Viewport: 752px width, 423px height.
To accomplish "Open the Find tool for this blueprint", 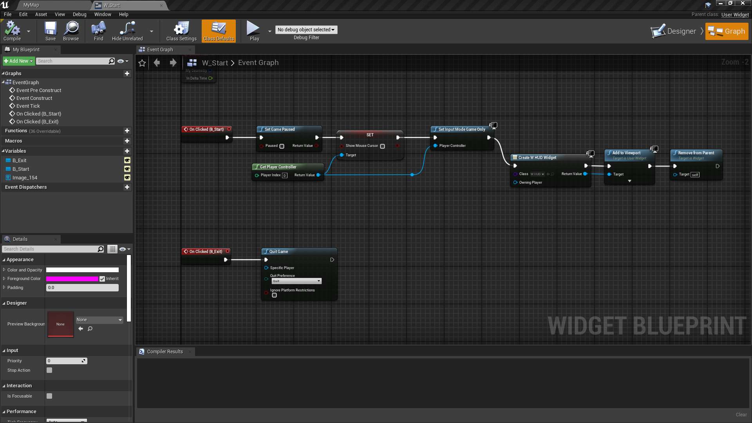I will click(x=98, y=31).
